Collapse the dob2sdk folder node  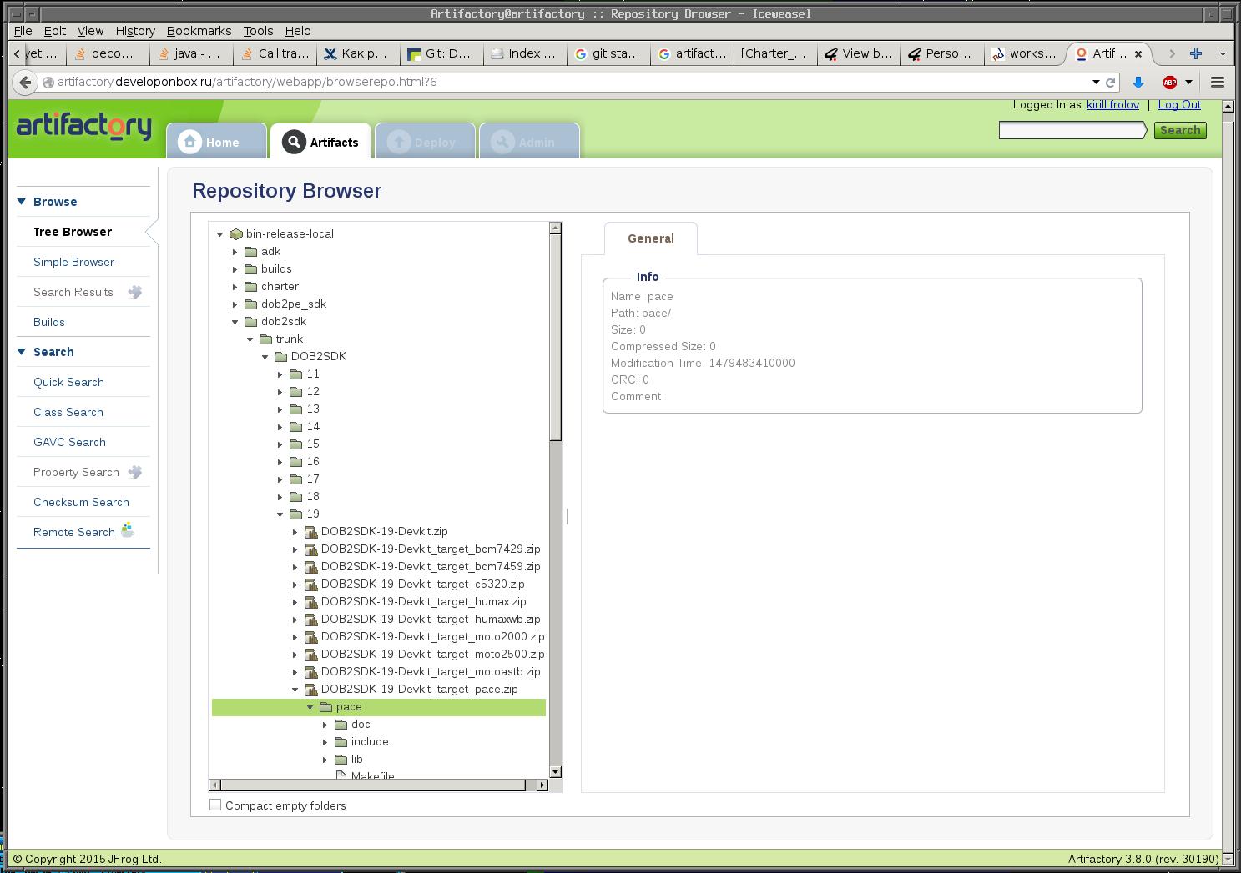235,322
